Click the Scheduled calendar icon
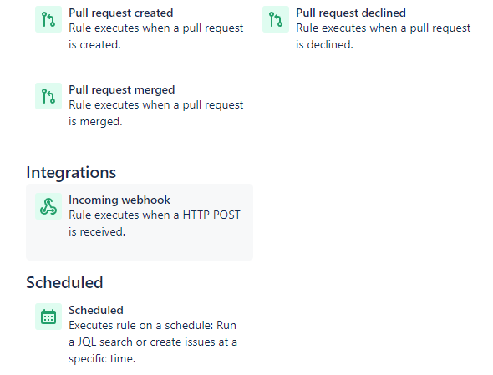This screenshot has width=493, height=375. [48, 317]
